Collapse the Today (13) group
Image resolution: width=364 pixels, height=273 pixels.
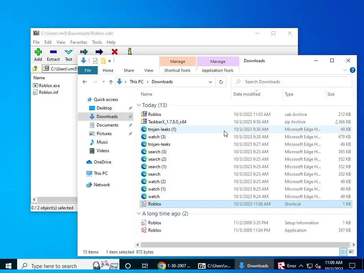pyautogui.click(x=139, y=105)
